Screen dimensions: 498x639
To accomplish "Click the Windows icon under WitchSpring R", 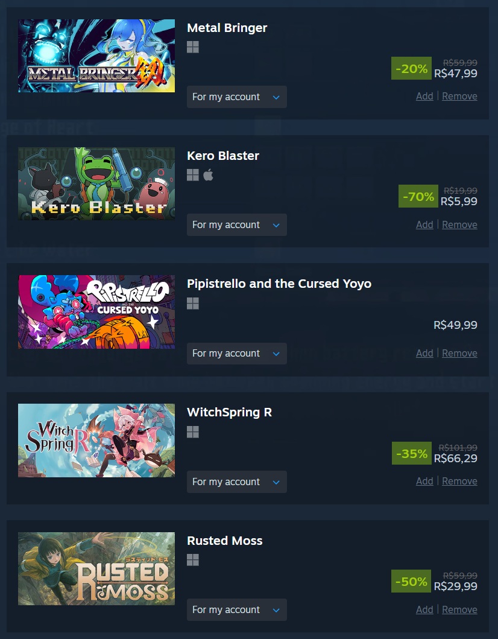I will (193, 432).
